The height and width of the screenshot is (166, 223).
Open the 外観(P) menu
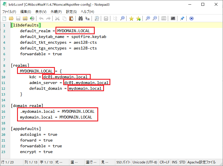click(56, 12)
